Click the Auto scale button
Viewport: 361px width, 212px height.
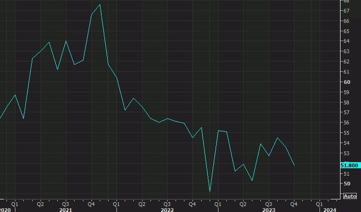tap(350, 196)
